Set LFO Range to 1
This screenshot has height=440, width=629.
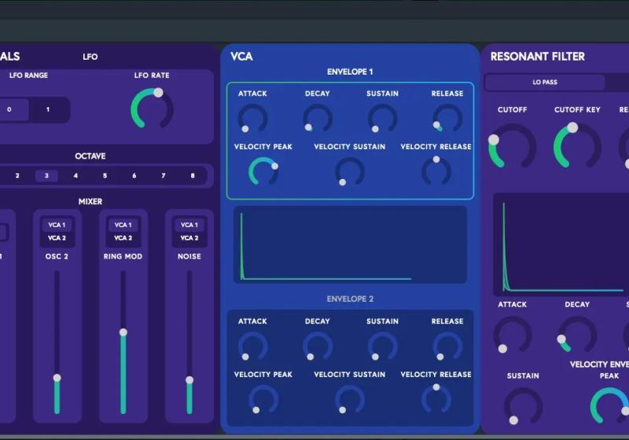tap(48, 110)
